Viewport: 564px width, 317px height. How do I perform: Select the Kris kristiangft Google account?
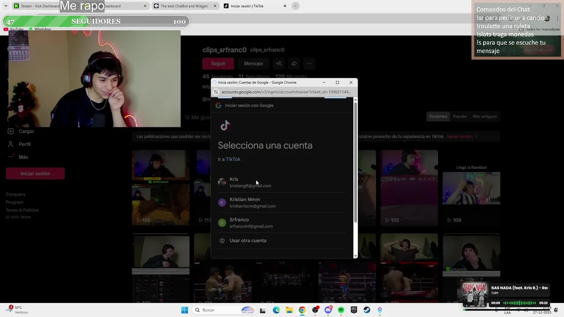[x=282, y=182]
